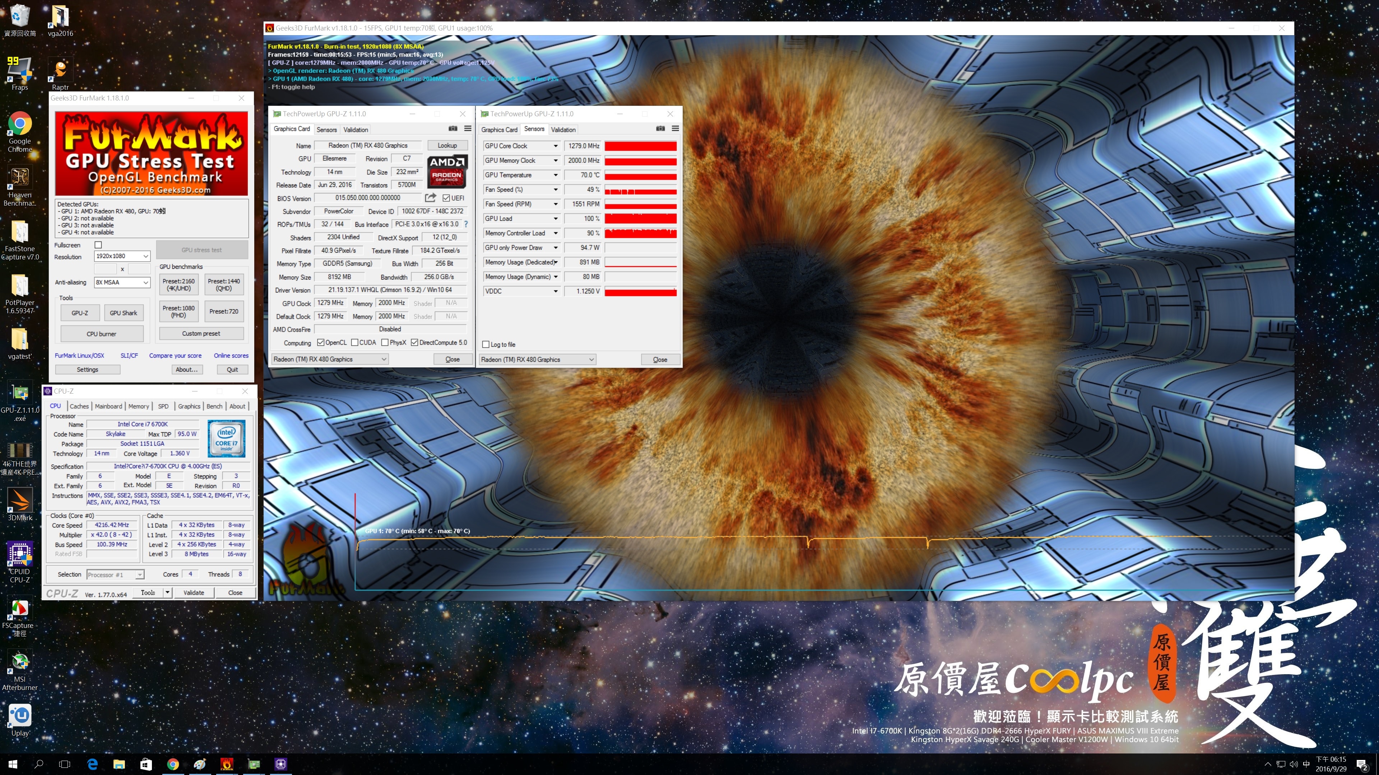Image resolution: width=1379 pixels, height=775 pixels.
Task: Enable Log to file checkbox
Action: (x=486, y=344)
